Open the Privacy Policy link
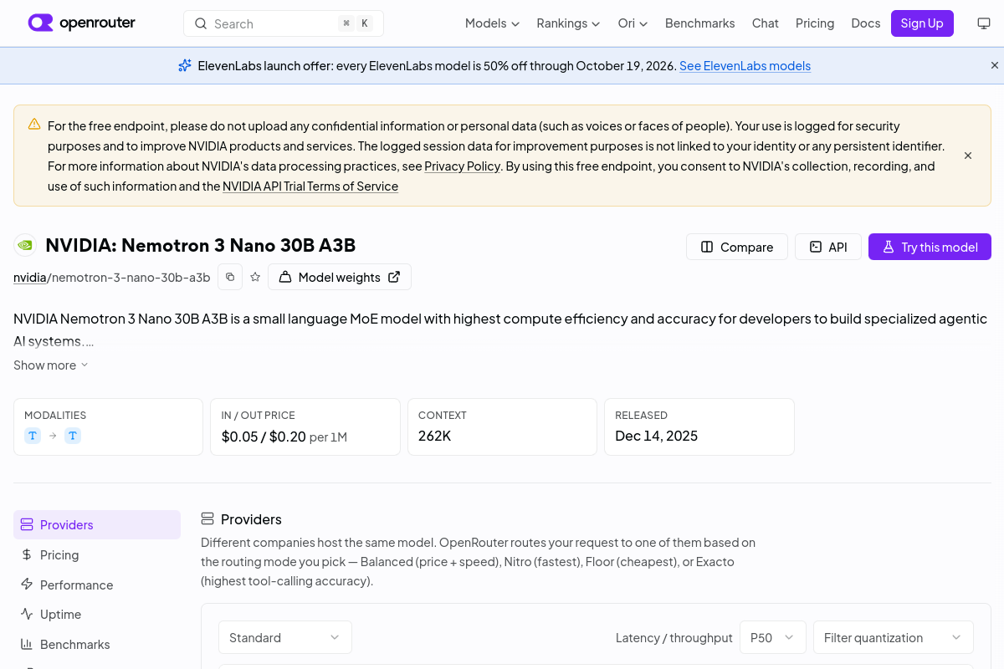Viewport: 1004px width, 669px height. 462,166
